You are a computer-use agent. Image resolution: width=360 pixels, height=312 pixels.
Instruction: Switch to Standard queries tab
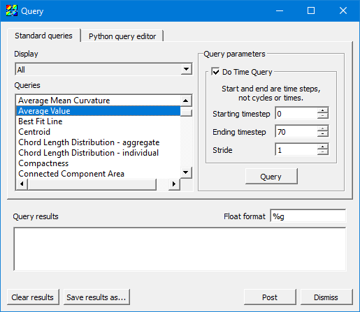(43, 36)
